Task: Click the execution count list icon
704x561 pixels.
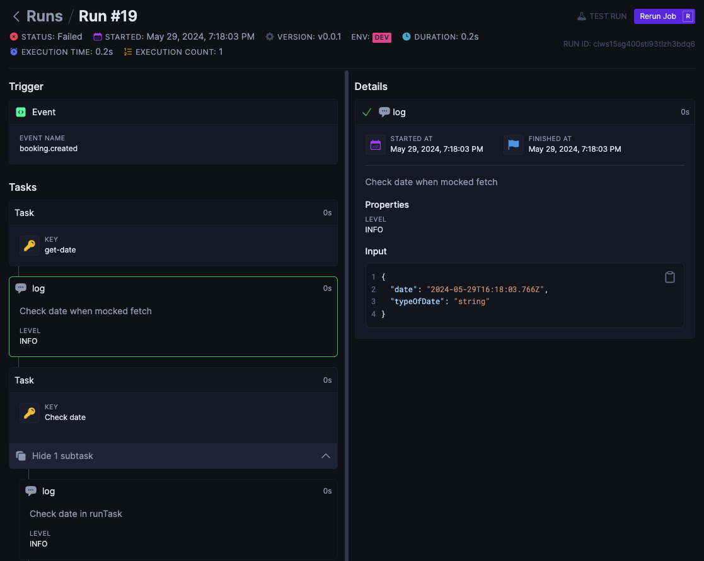Action: point(128,52)
